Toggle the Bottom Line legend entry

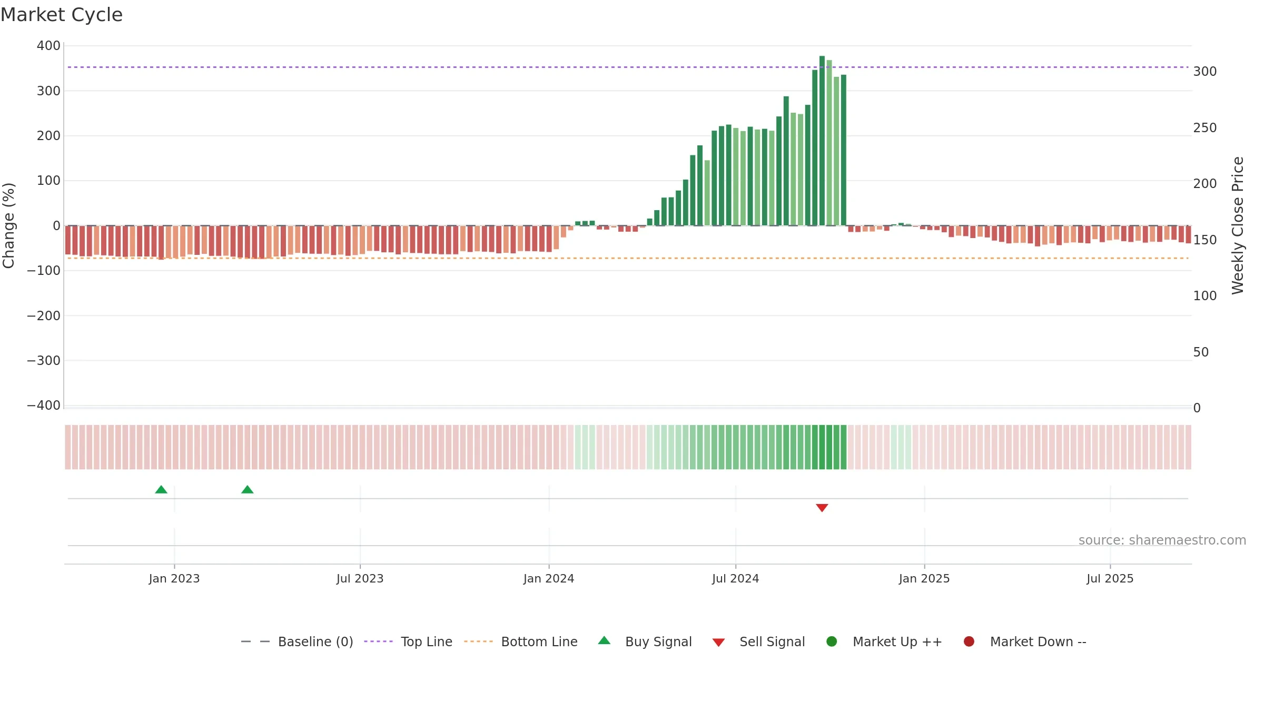521,641
